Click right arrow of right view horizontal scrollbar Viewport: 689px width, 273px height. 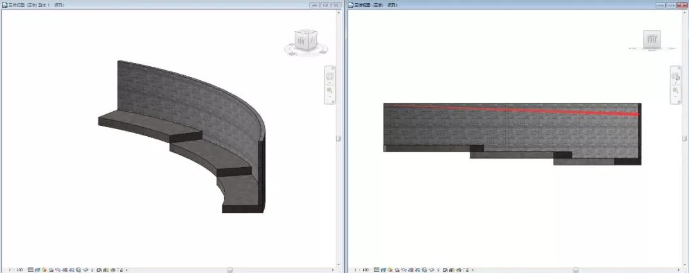[x=680, y=270]
